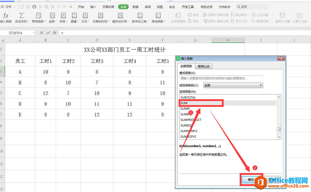
Task: Click the function list scrollbar thumb
Action: point(279,129)
